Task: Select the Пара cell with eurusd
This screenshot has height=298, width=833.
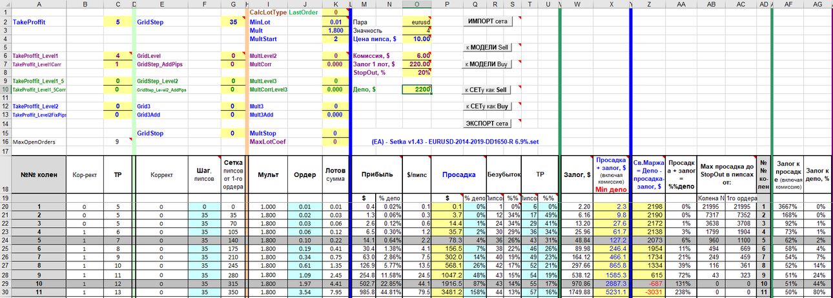Action: tap(417, 21)
